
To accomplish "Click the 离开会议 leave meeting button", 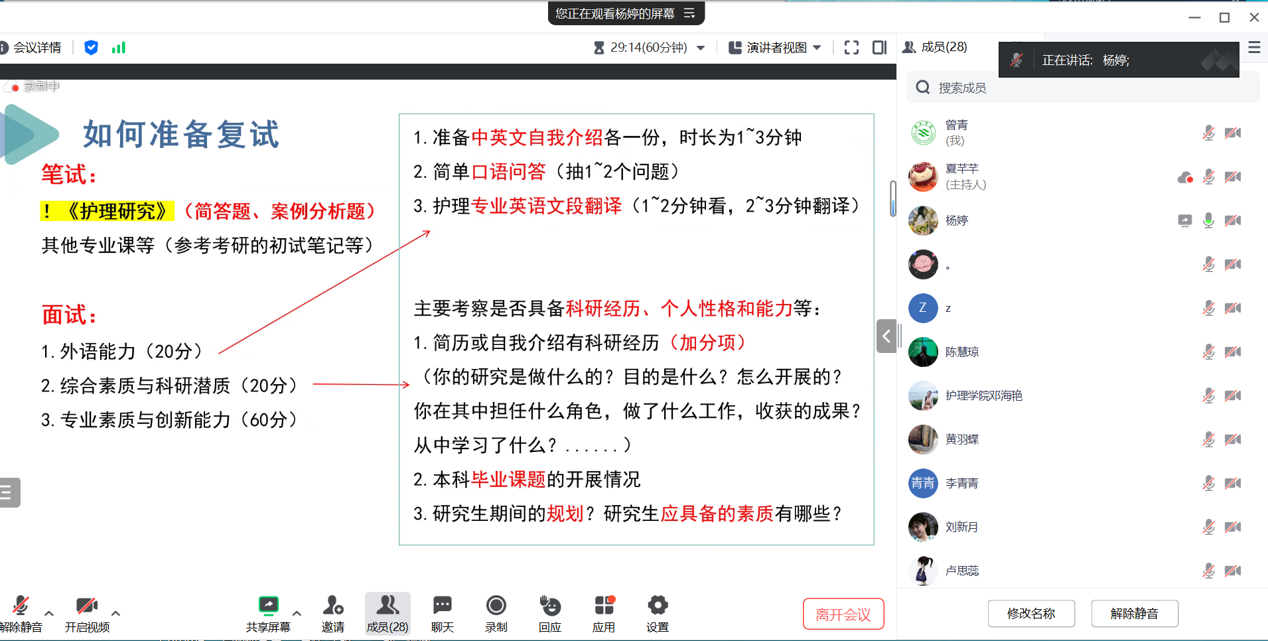I will coord(843,614).
